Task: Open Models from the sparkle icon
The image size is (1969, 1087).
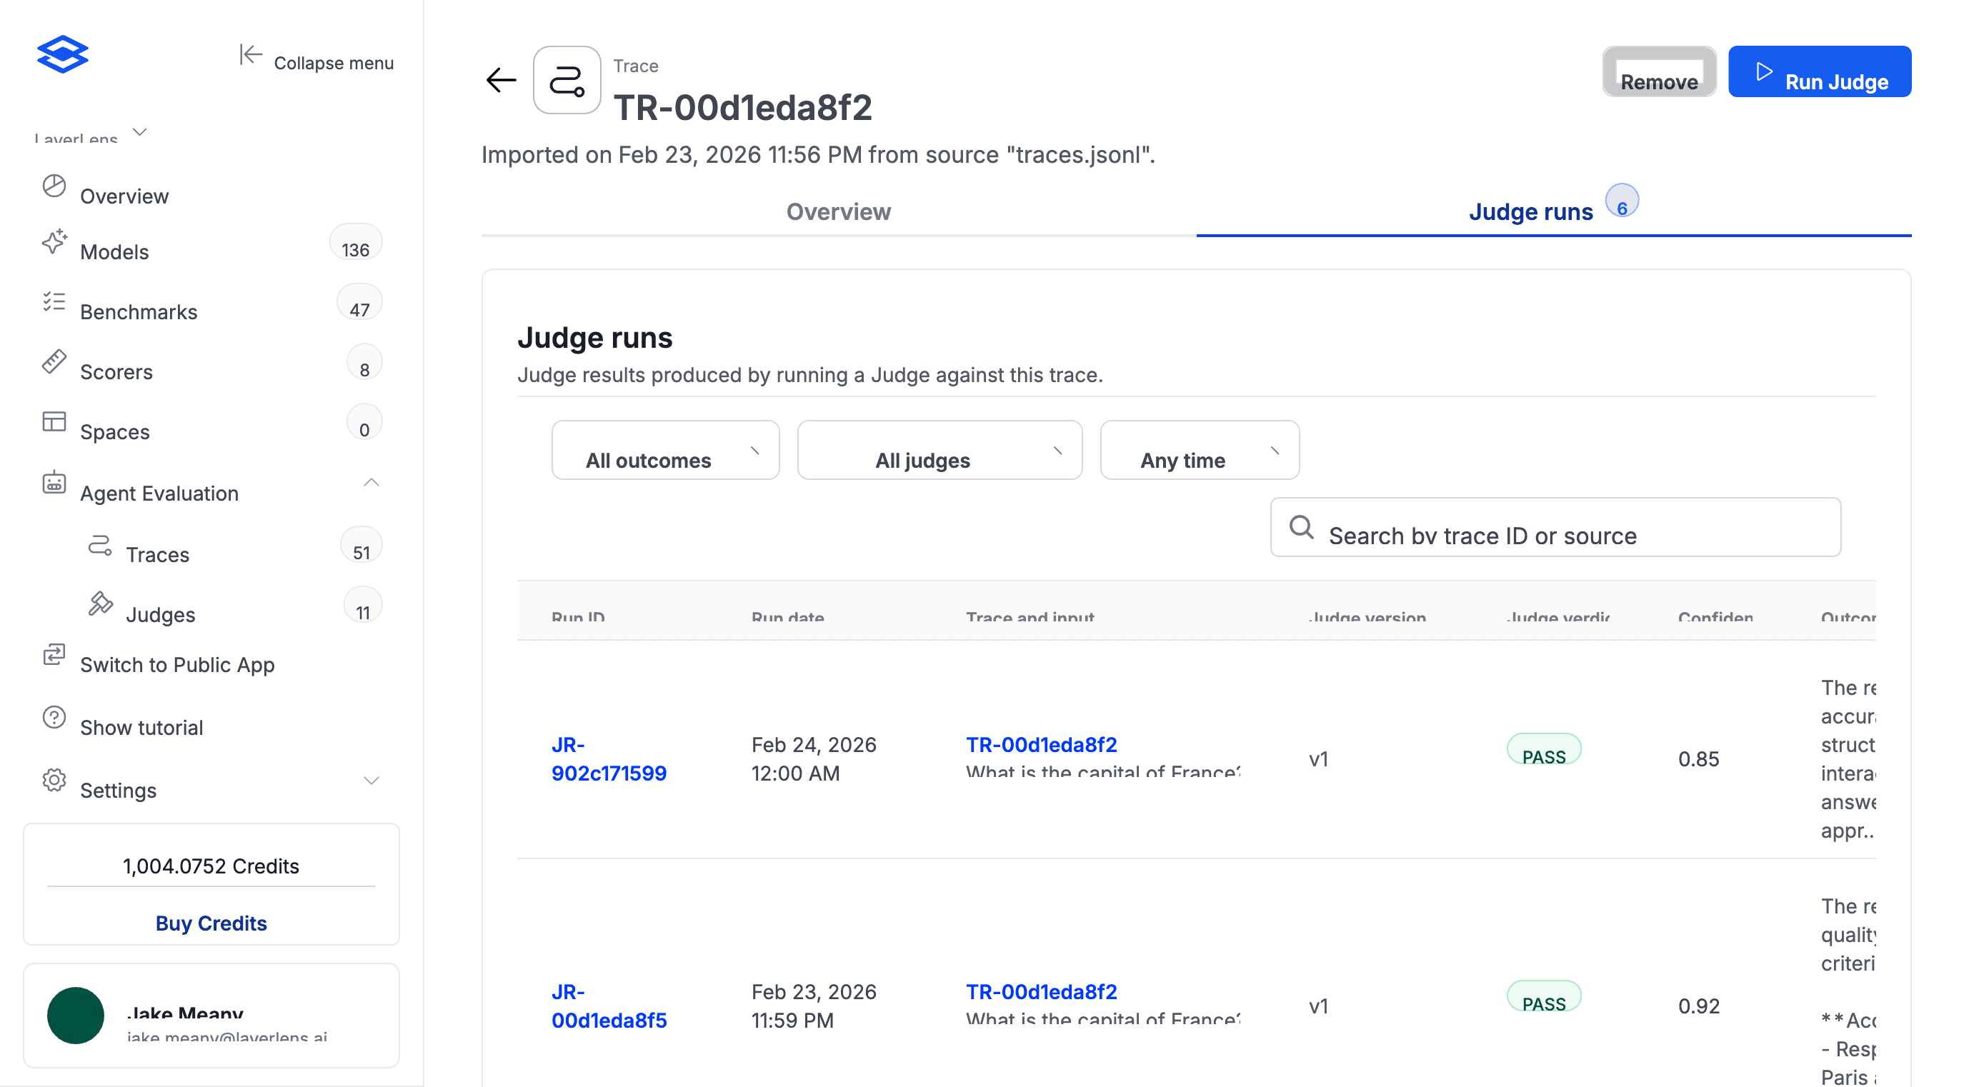Action: 54,242
